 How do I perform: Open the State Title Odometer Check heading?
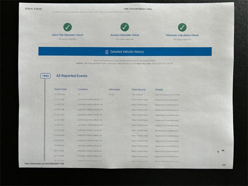(x=67, y=35)
